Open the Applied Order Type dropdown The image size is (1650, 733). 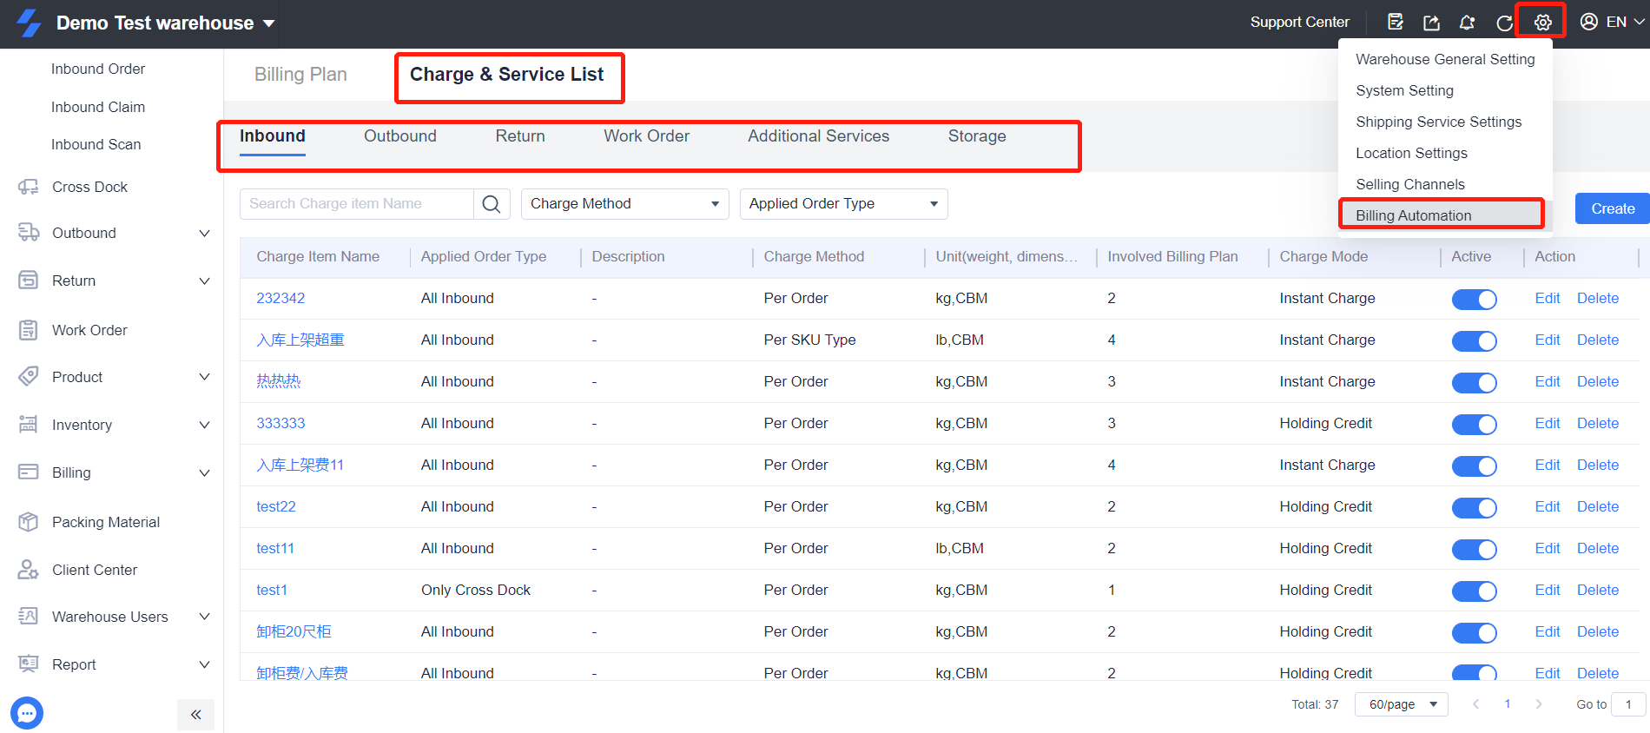(844, 204)
